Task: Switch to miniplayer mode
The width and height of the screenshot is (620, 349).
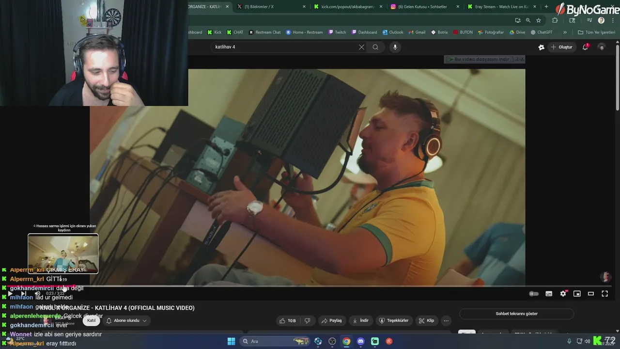Action: click(577, 294)
